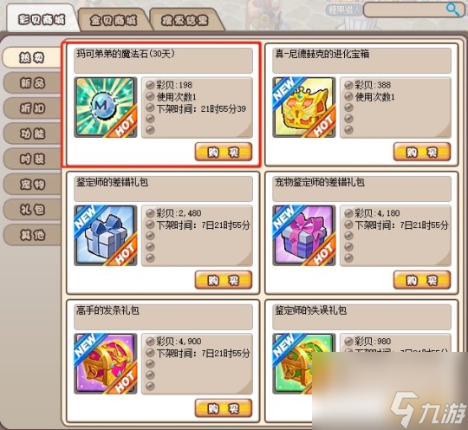Buy the 真-尼德赫克的进化宝箱
The height and width of the screenshot is (430, 468).
422,152
